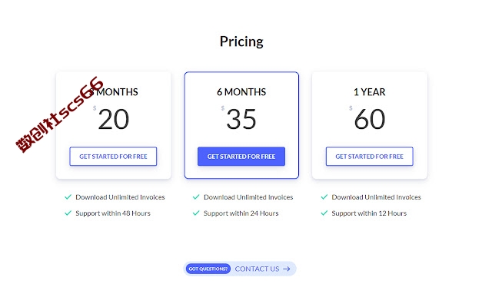Image resolution: width=492 pixels, height=307 pixels.
Task: Click checkmark by right Download Unlimited Invoices
Action: tap(324, 196)
